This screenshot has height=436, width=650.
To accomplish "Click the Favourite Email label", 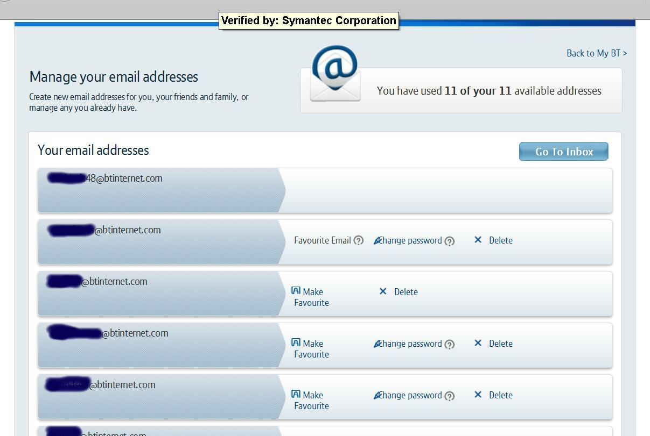I will [x=322, y=241].
